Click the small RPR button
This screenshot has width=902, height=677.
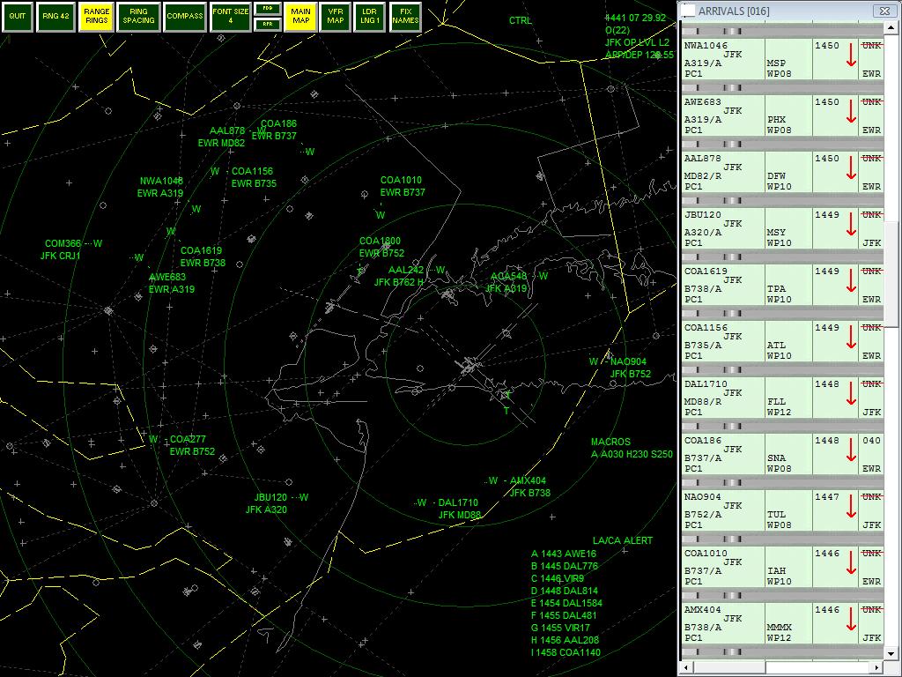point(268,24)
